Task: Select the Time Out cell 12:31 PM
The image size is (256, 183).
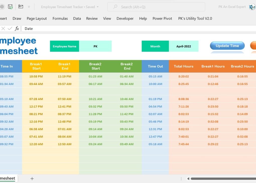Action: coord(155,129)
